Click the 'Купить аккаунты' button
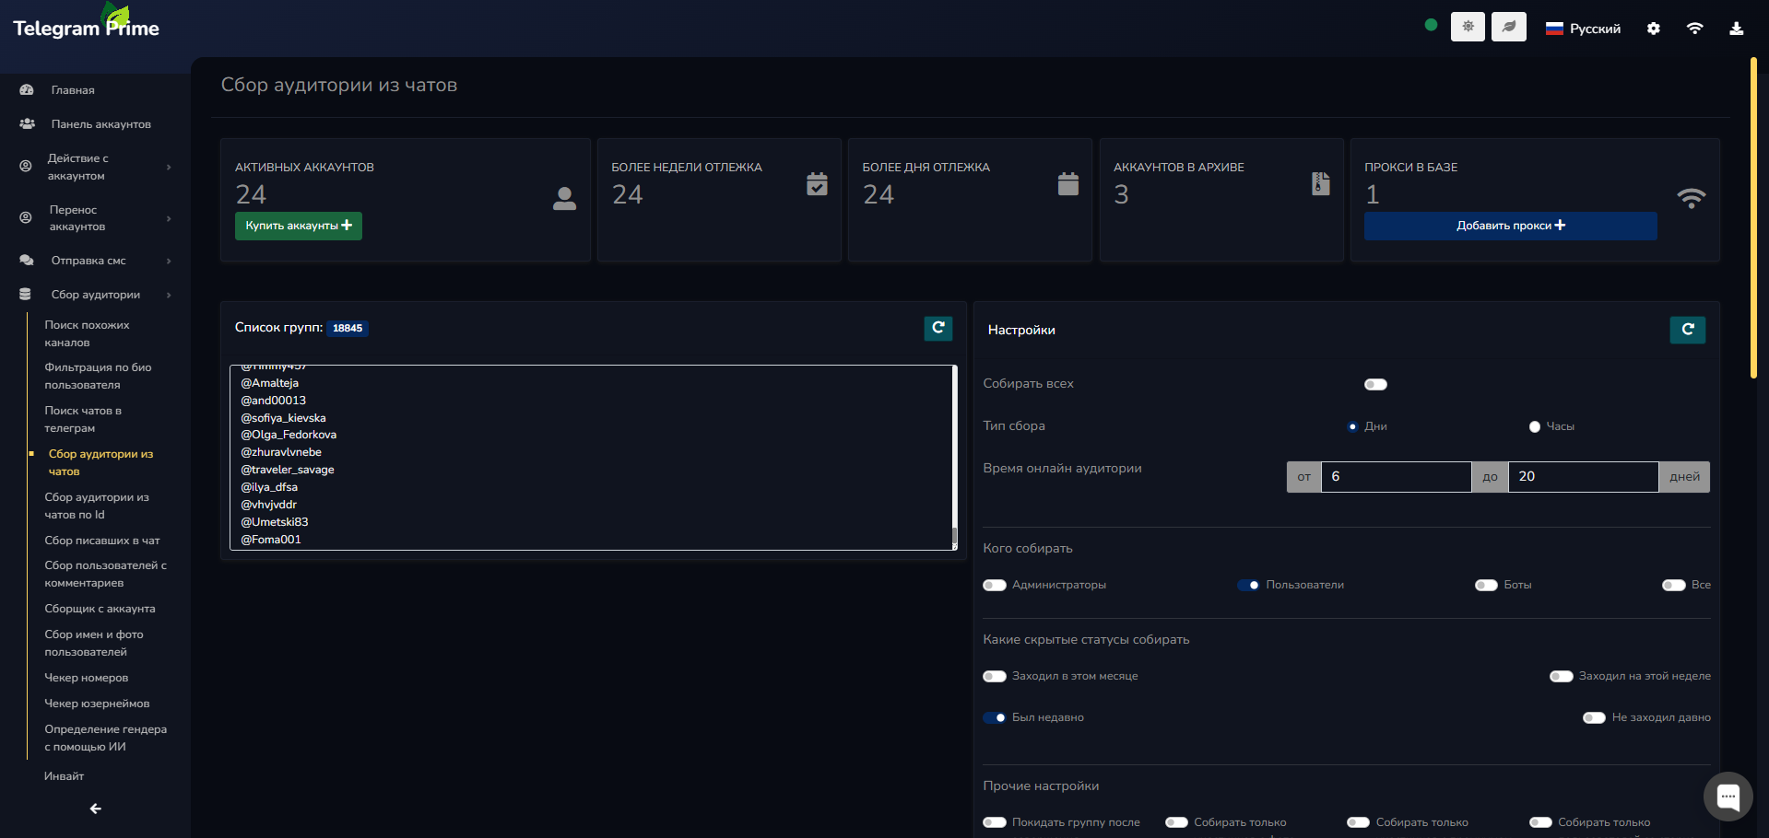Viewport: 1769px width, 838px height. [x=298, y=226]
